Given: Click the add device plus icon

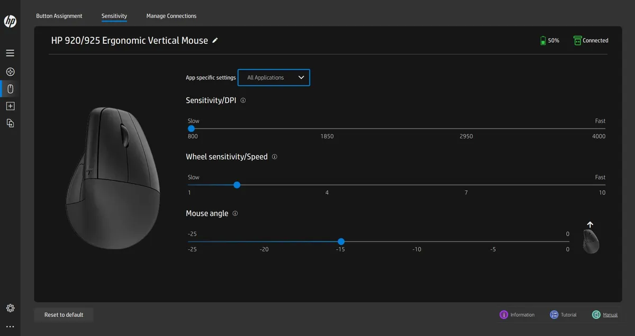Looking at the screenshot, I should [10, 106].
